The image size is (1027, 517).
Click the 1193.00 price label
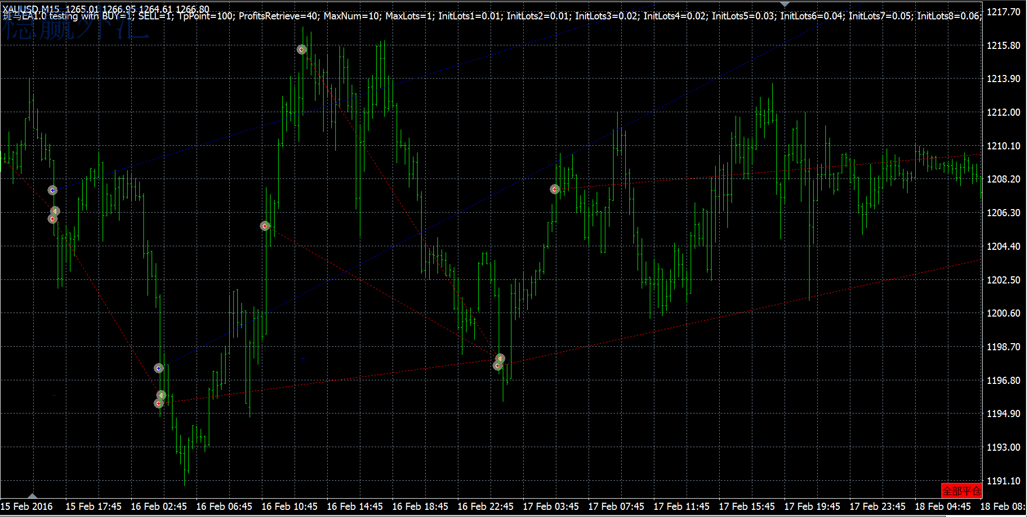(x=1004, y=447)
